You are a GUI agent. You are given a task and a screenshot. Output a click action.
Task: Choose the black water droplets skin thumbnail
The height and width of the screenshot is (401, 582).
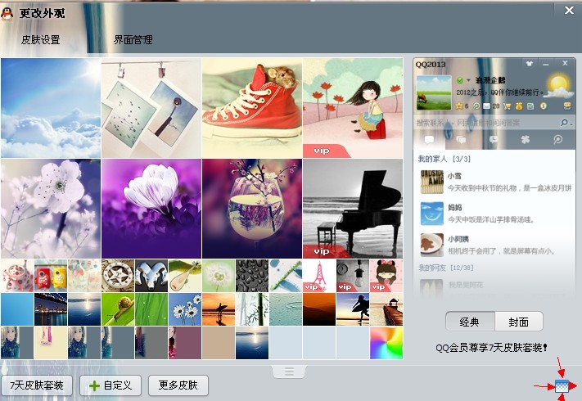252,276
